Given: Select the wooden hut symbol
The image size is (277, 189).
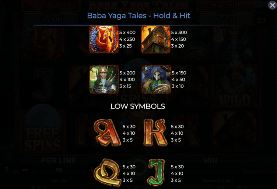Looking at the screenshot, I should pos(155,39).
